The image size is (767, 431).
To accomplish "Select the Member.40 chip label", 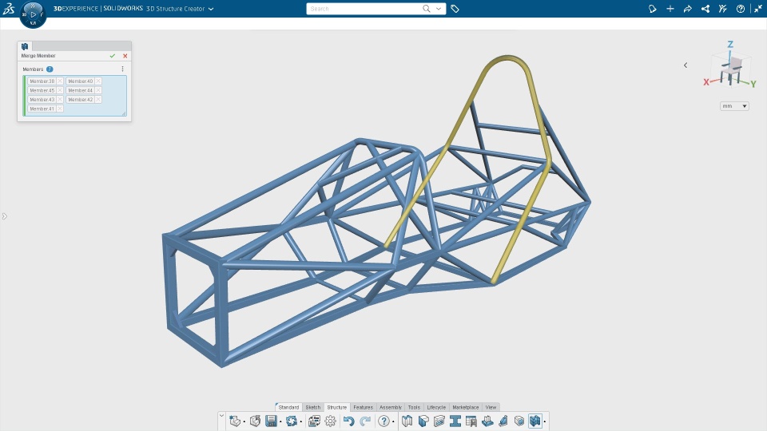I will point(80,81).
